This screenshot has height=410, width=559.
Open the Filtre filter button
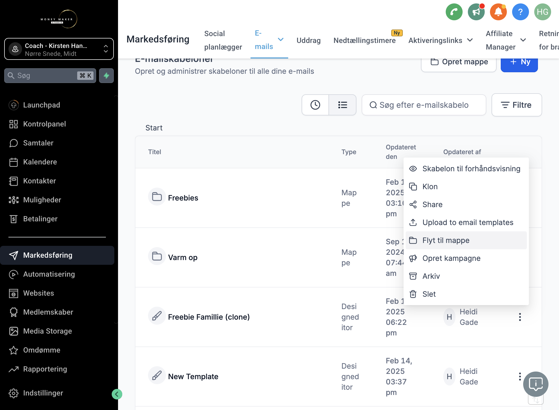[x=517, y=105]
